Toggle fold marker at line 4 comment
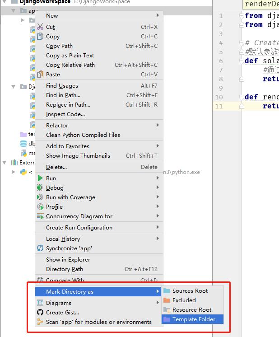279x337 pixels. 242,43
